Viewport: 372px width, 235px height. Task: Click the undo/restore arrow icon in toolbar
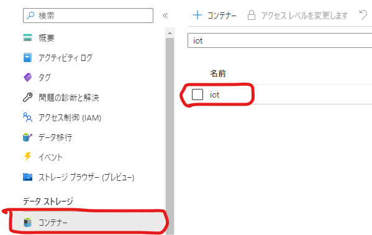point(363,15)
